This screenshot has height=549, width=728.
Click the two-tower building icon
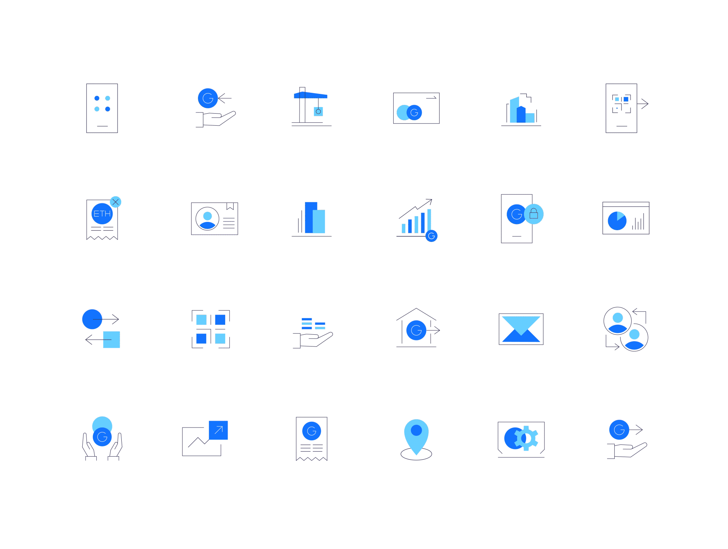pyautogui.click(x=311, y=219)
